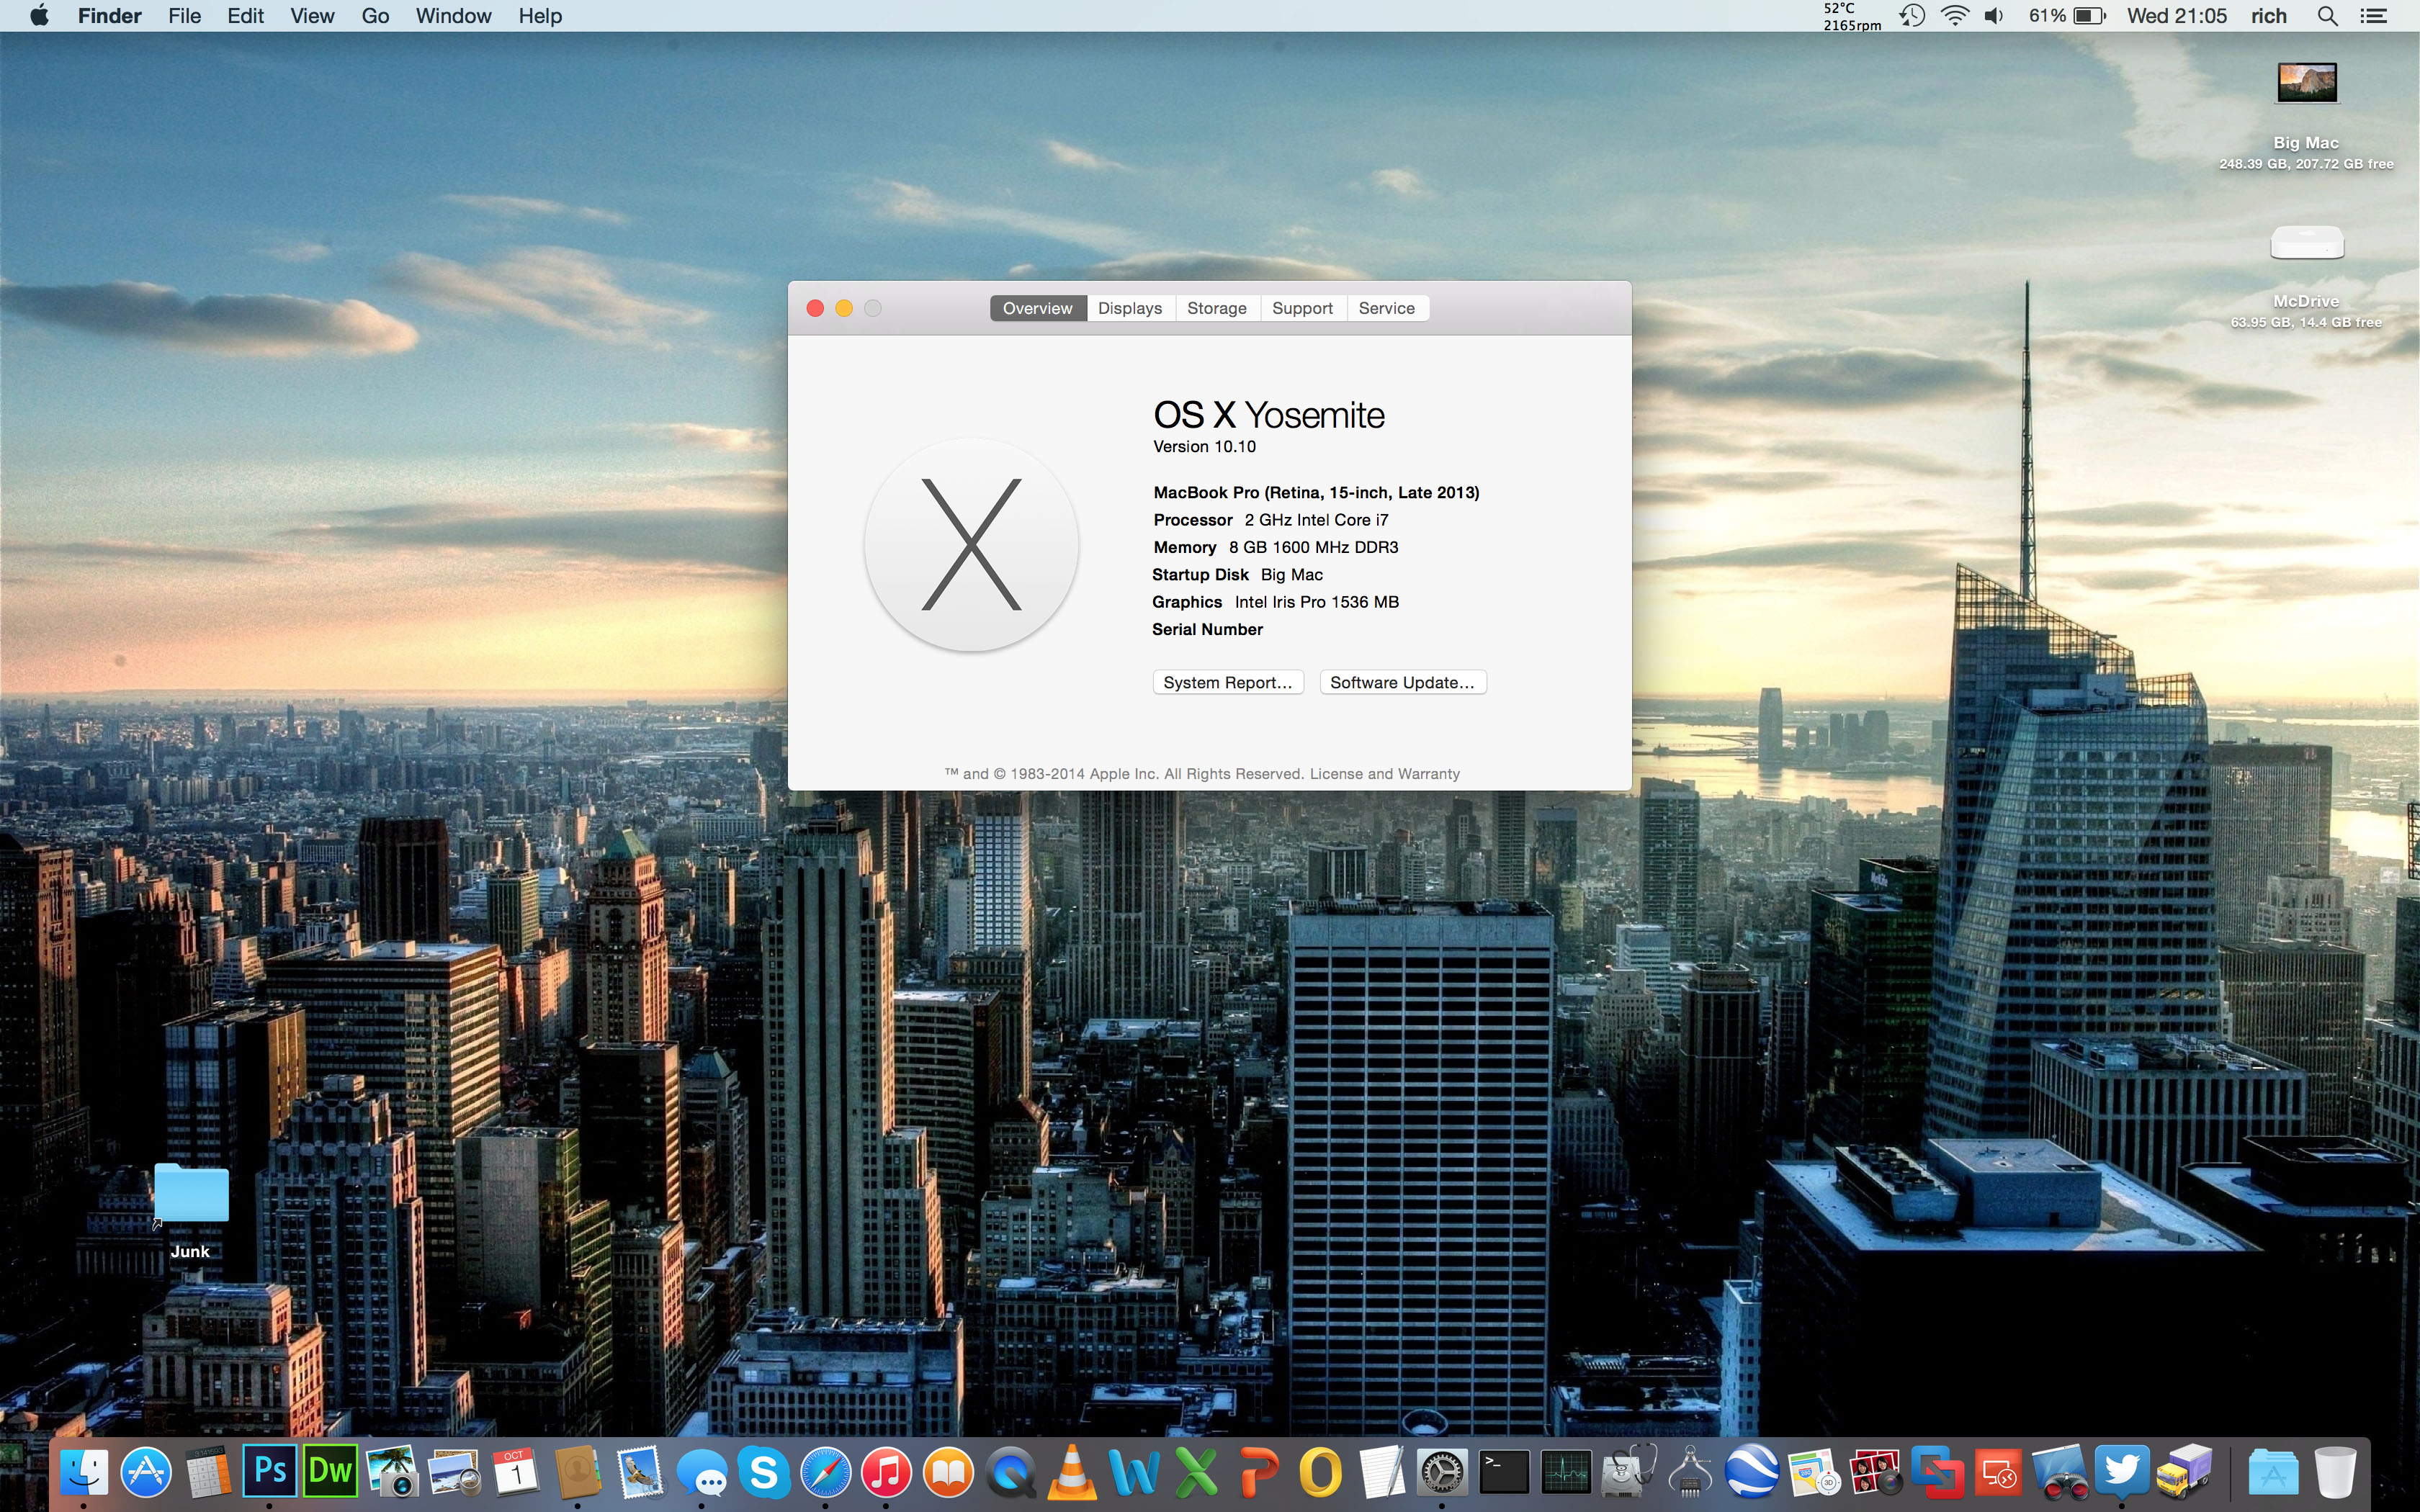Open Microsoft Excel in the Dock

tap(1196, 1472)
